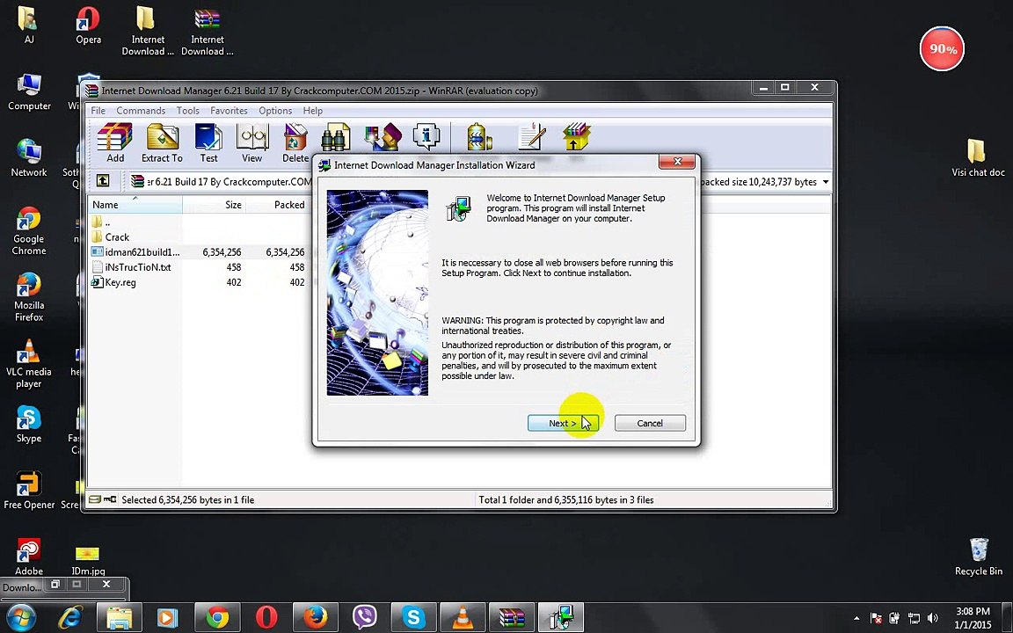Click the Wizard toolbar icon in WinRAR
Viewport: 1013px width, 633px height.
pyautogui.click(x=383, y=137)
